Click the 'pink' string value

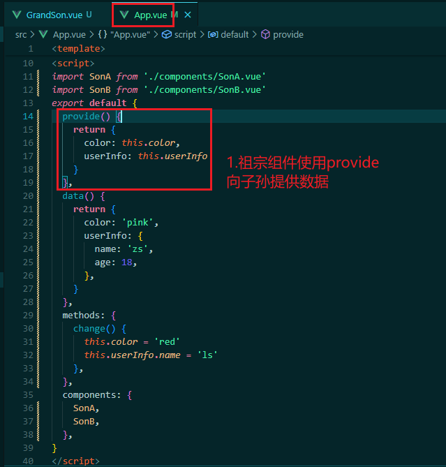click(138, 223)
